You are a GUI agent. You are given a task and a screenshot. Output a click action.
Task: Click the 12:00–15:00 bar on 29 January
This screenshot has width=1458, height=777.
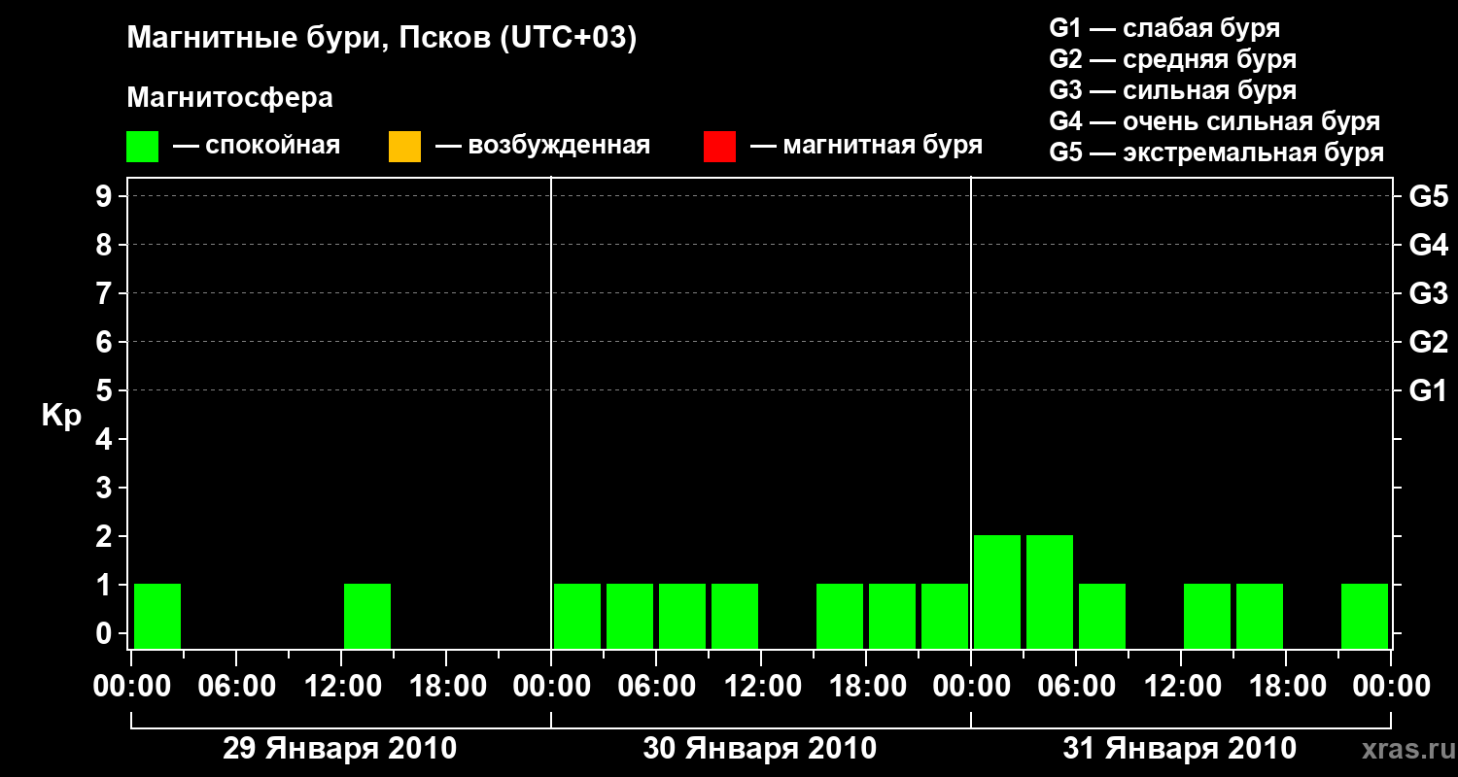367,616
